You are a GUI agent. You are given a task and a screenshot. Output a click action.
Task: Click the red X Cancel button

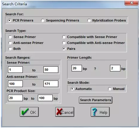pyautogui.click(x=65, y=112)
